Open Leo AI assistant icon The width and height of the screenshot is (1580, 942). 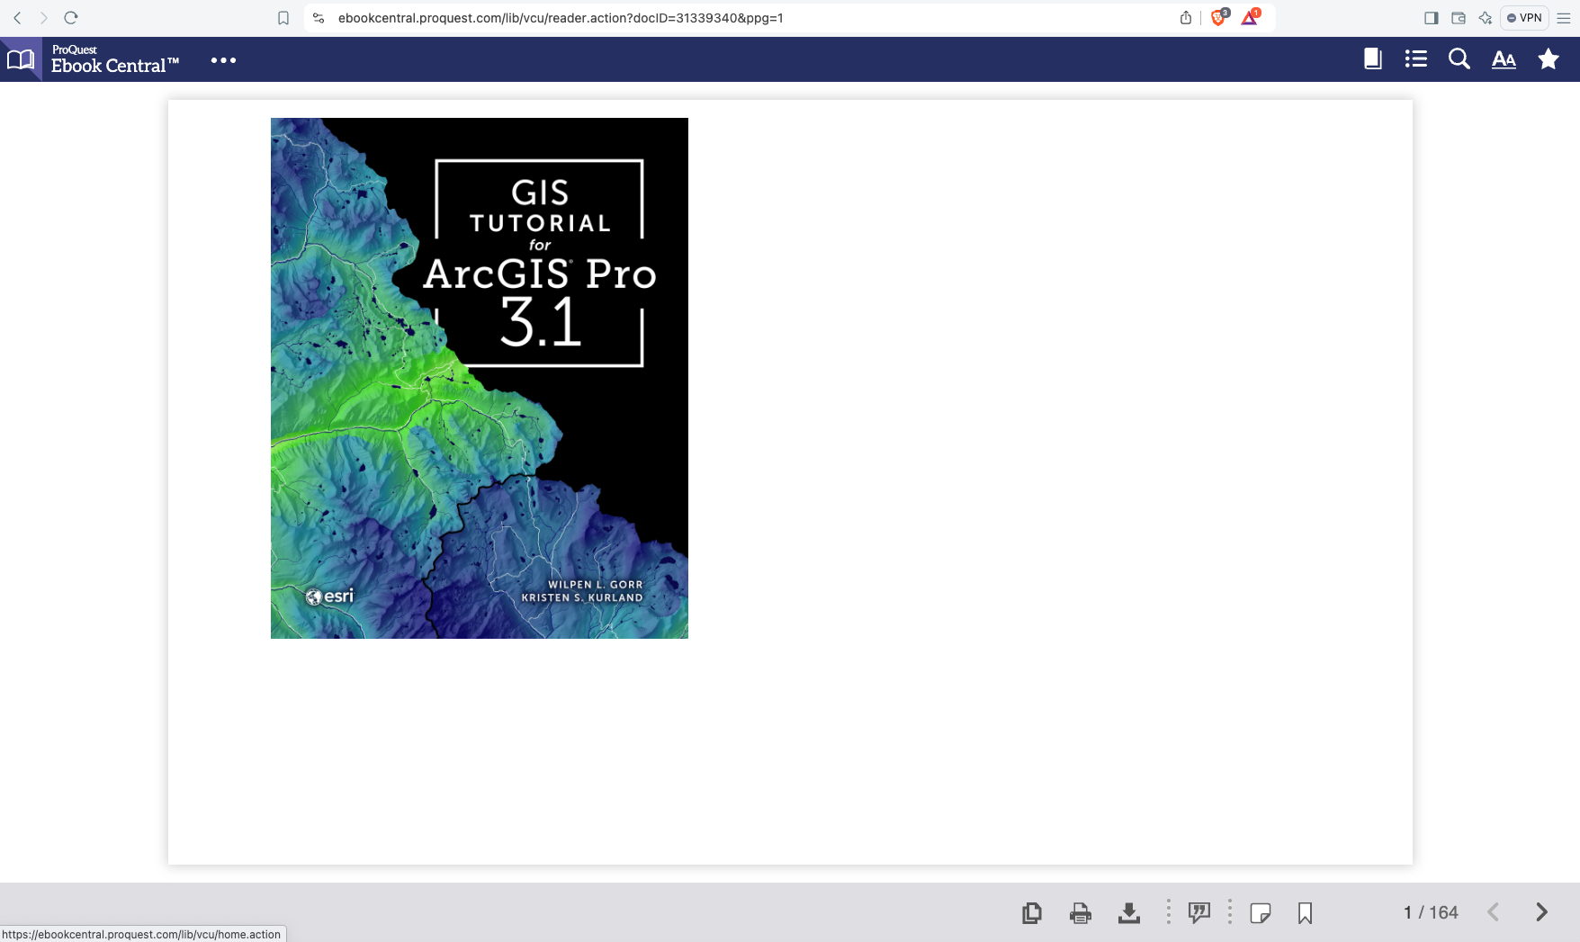point(1486,18)
